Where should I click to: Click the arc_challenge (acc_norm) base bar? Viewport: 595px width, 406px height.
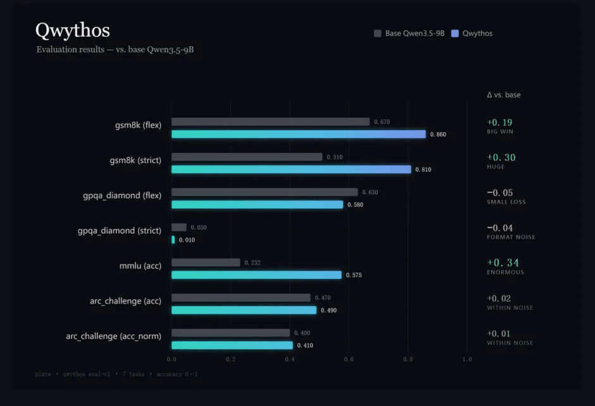(x=230, y=333)
